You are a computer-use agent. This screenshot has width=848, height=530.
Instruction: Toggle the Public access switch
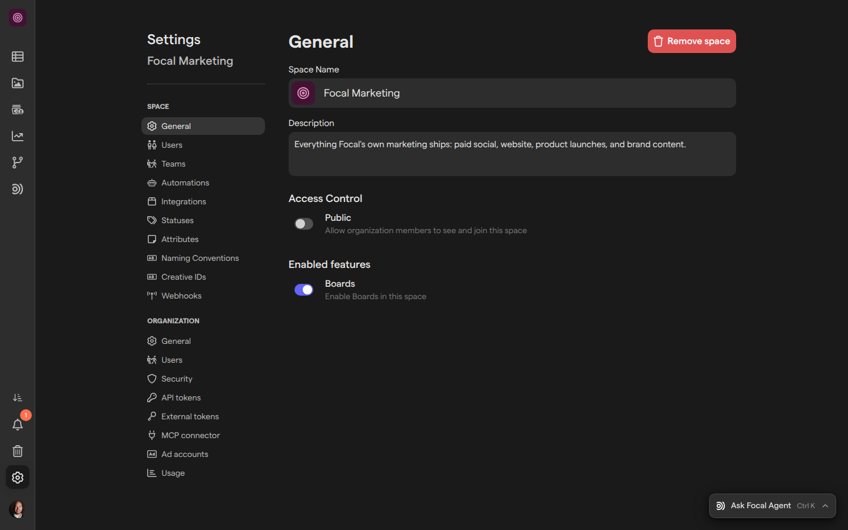coord(304,224)
